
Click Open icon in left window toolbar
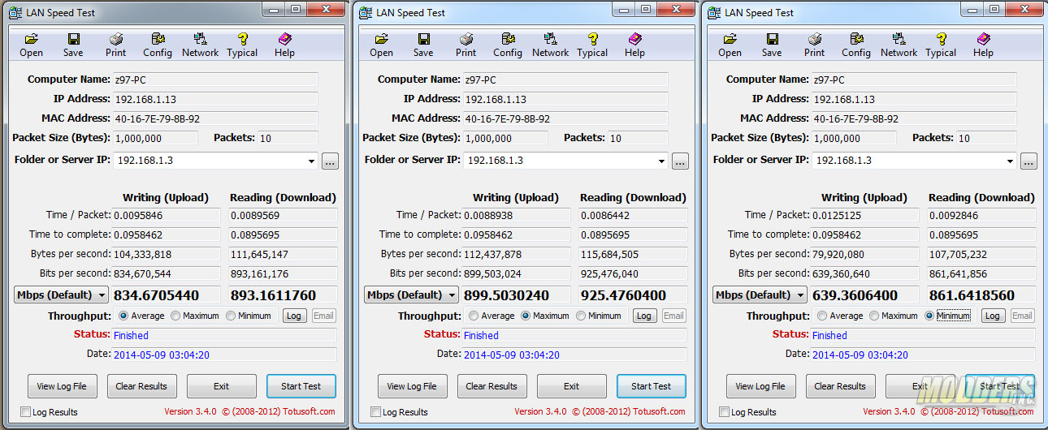click(32, 45)
